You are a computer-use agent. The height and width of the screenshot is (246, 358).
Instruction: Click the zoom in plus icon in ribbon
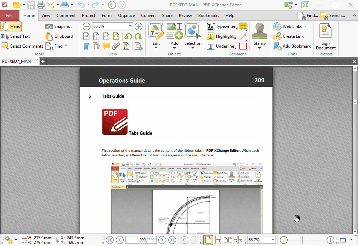139,26
